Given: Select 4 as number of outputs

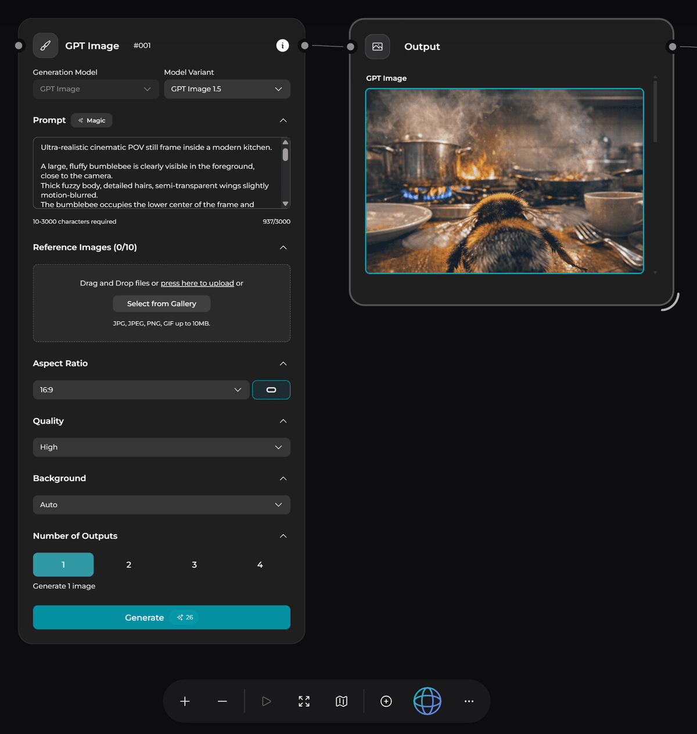Looking at the screenshot, I should click(x=260, y=565).
